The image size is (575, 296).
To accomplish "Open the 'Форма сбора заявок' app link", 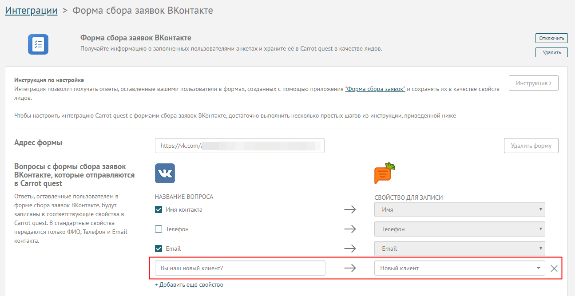I will click(x=375, y=89).
